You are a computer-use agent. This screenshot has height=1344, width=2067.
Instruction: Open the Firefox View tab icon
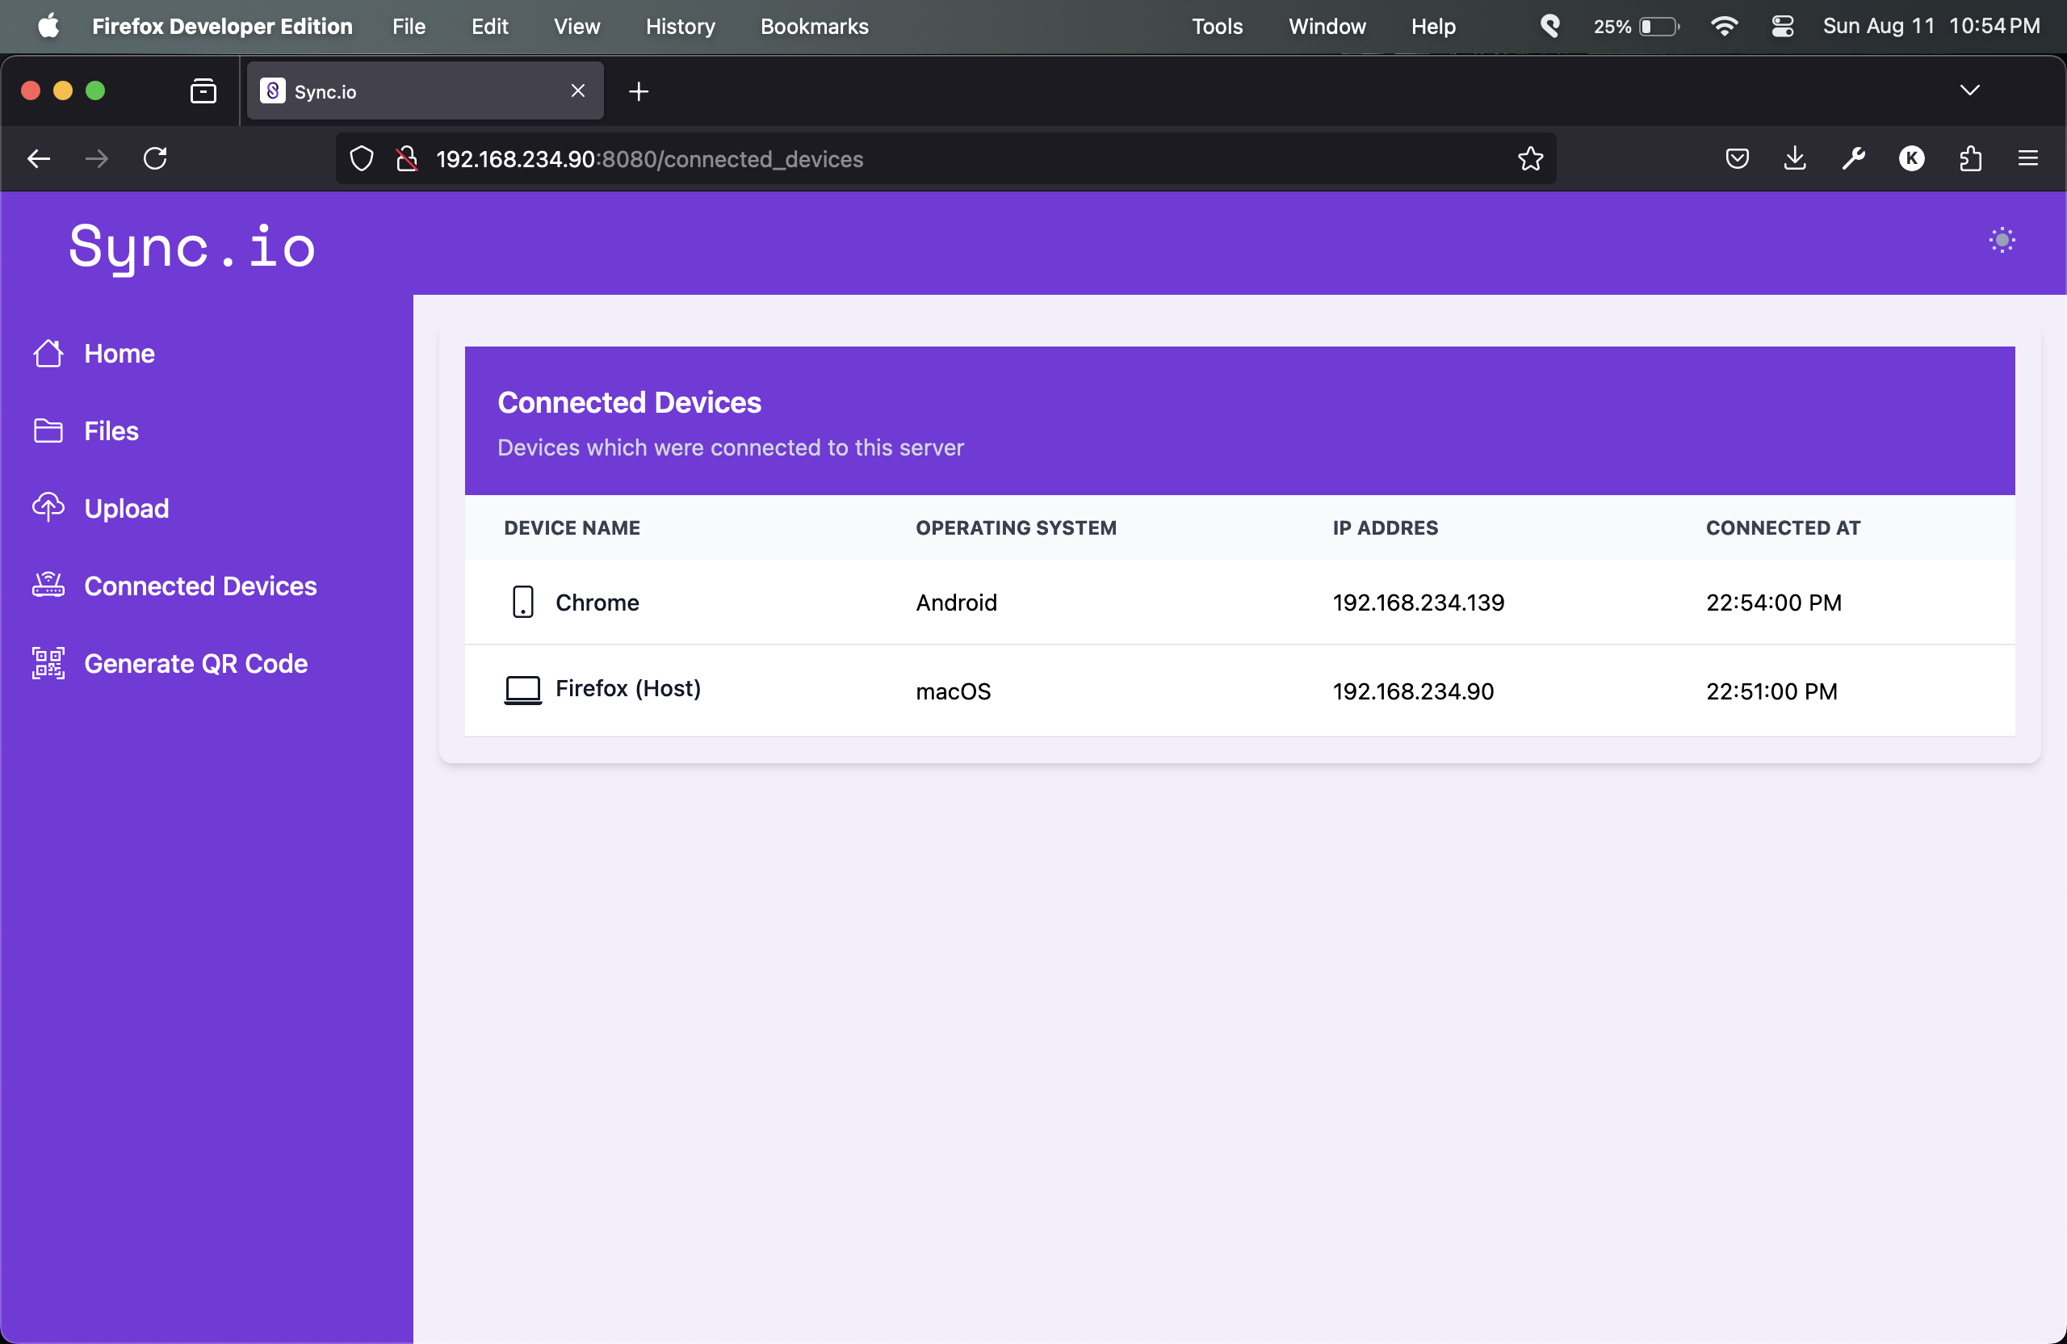pyautogui.click(x=203, y=91)
